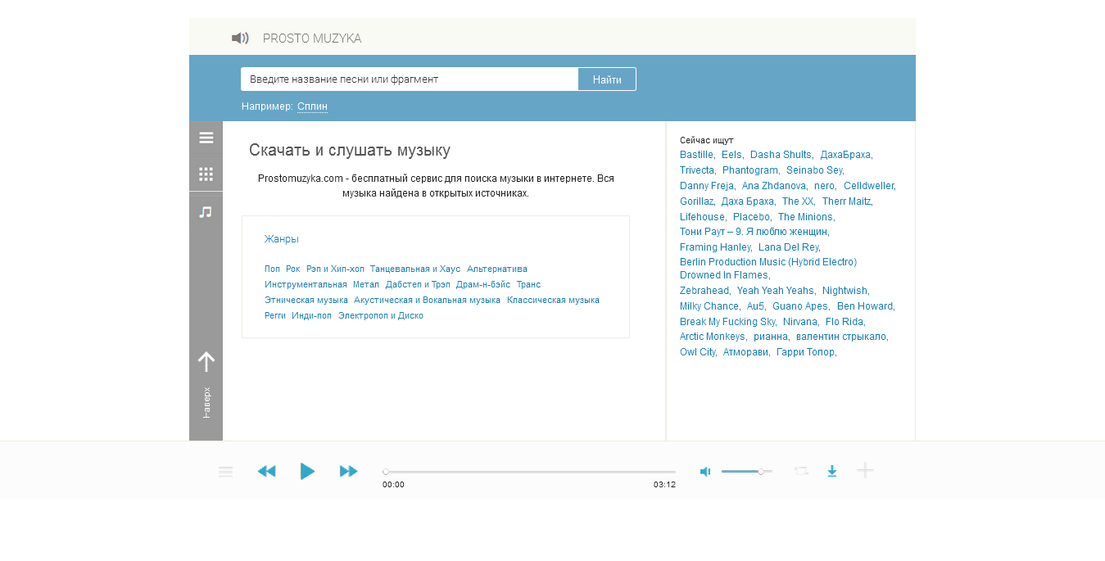Open the hamburger menu in the gray sidebar

click(206, 138)
